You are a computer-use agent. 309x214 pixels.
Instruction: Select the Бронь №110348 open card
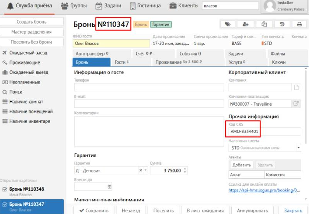pos(26,189)
